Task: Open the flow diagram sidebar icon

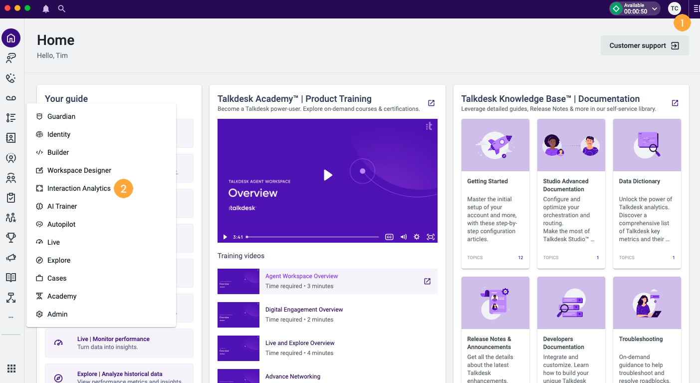Action: (x=11, y=298)
